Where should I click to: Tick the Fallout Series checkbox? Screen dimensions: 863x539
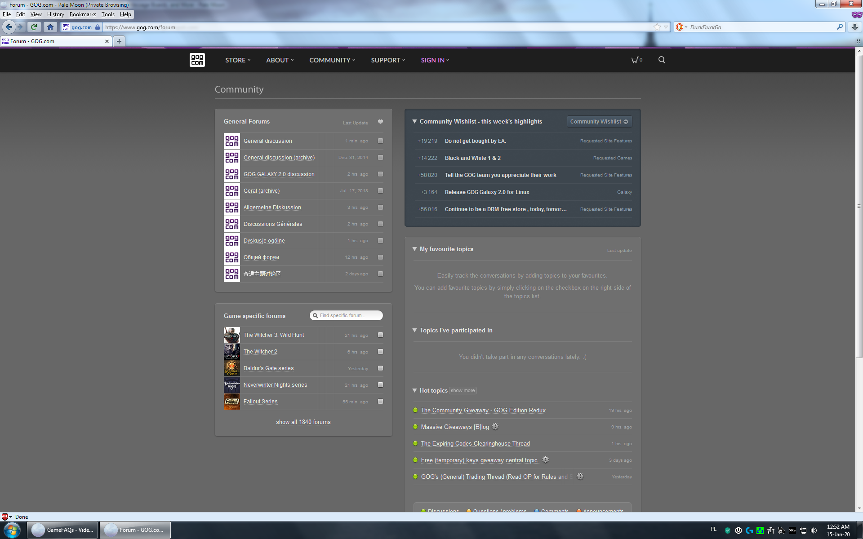381,402
